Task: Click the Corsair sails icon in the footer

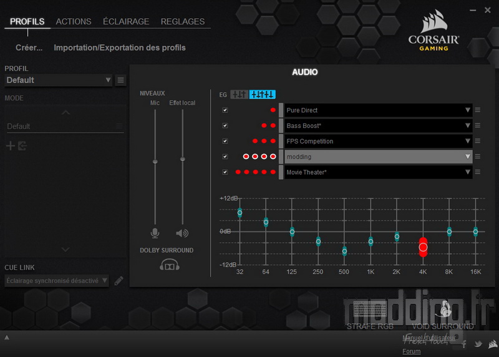Action: pyautogui.click(x=493, y=344)
